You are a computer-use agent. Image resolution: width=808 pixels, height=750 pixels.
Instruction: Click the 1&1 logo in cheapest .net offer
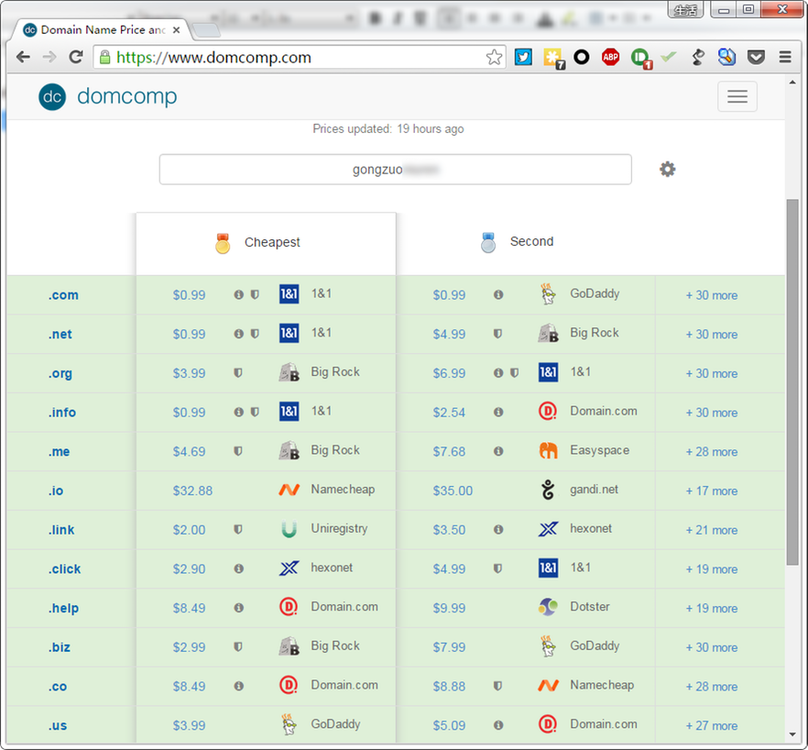point(289,333)
